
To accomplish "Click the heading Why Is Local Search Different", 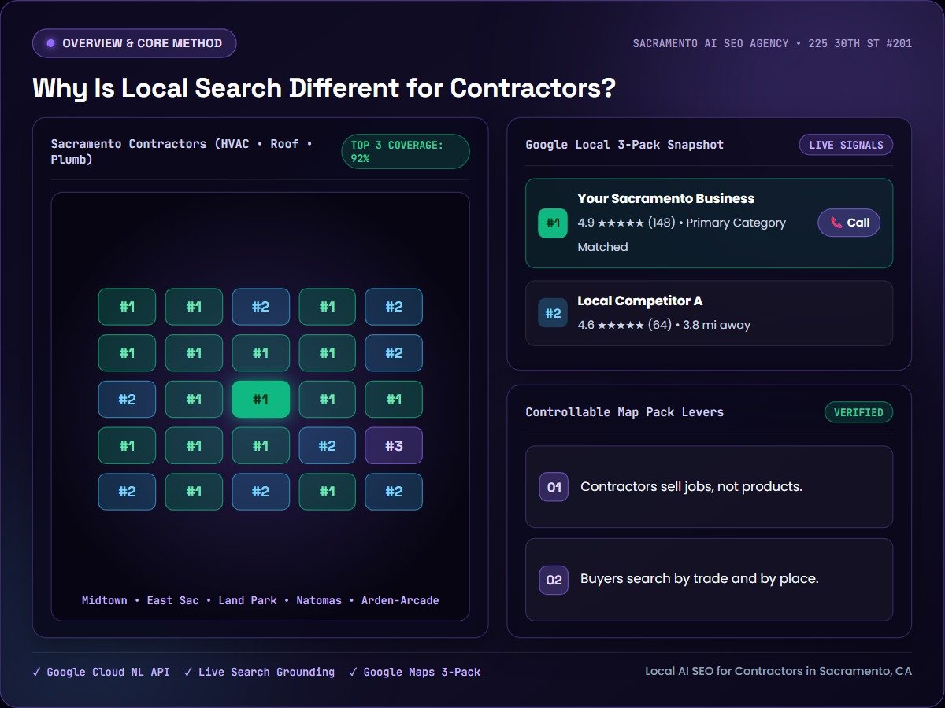I will (324, 88).
